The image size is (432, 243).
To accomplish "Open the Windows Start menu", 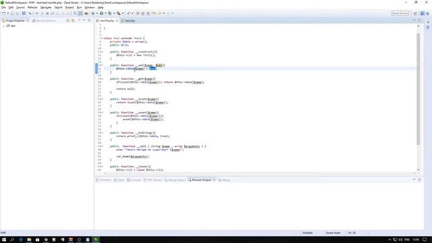I will tap(4, 240).
